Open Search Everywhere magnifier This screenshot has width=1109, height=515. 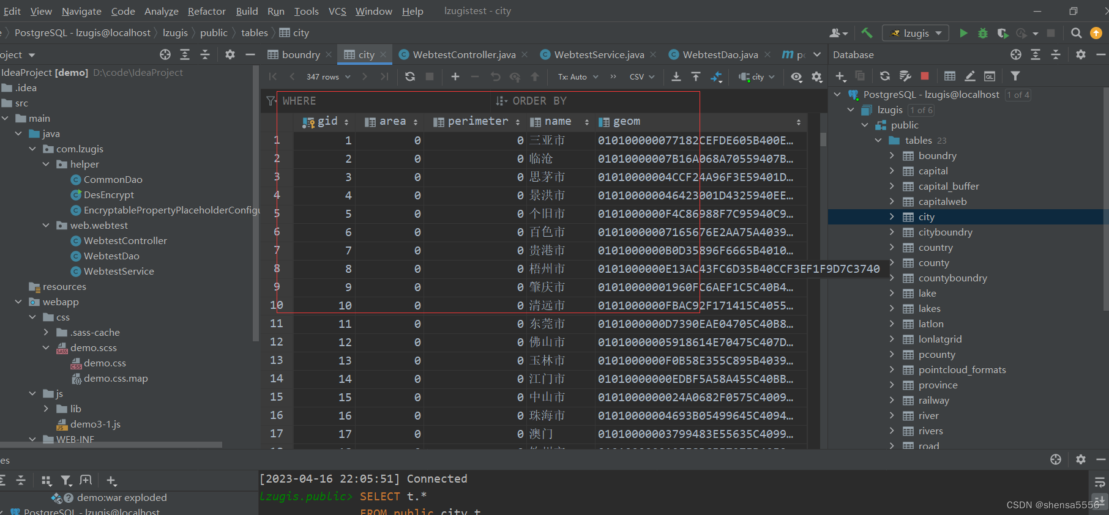1076,33
